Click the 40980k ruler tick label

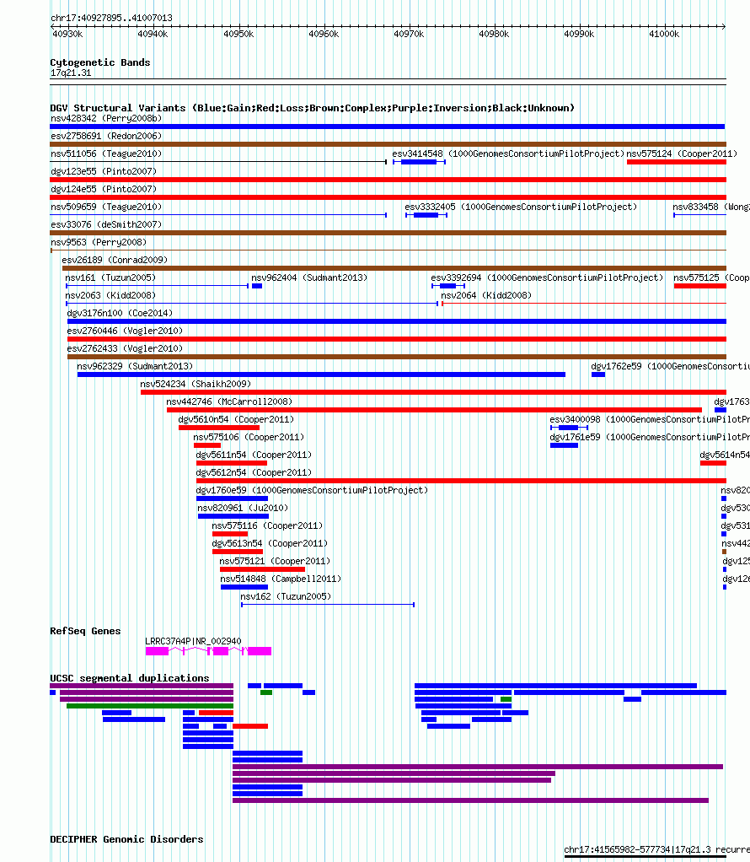(x=494, y=34)
